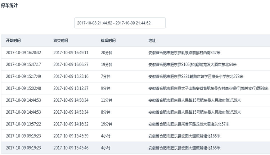Viewport: 270px width, 155px height.
Task: Click end time 2017-10-09 14:56:34
Action: 71,100
